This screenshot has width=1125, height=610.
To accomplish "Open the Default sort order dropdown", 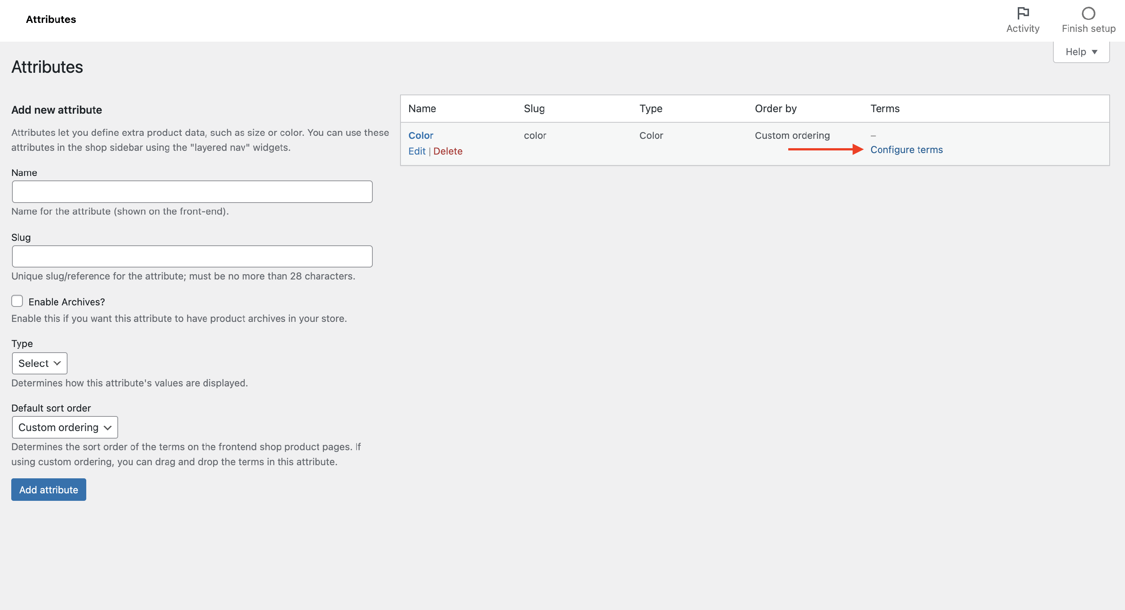I will [x=64, y=427].
